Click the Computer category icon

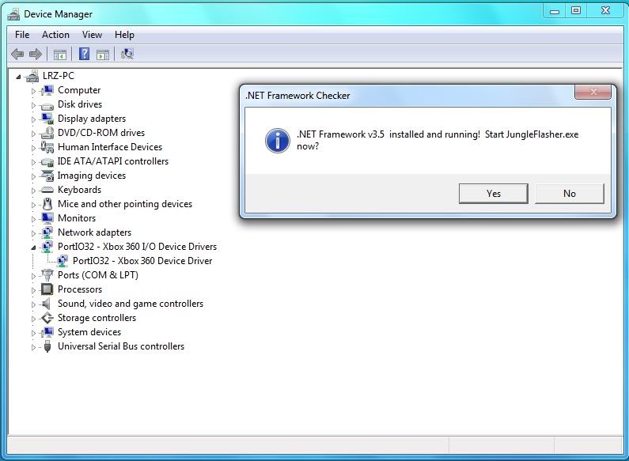tap(47, 90)
